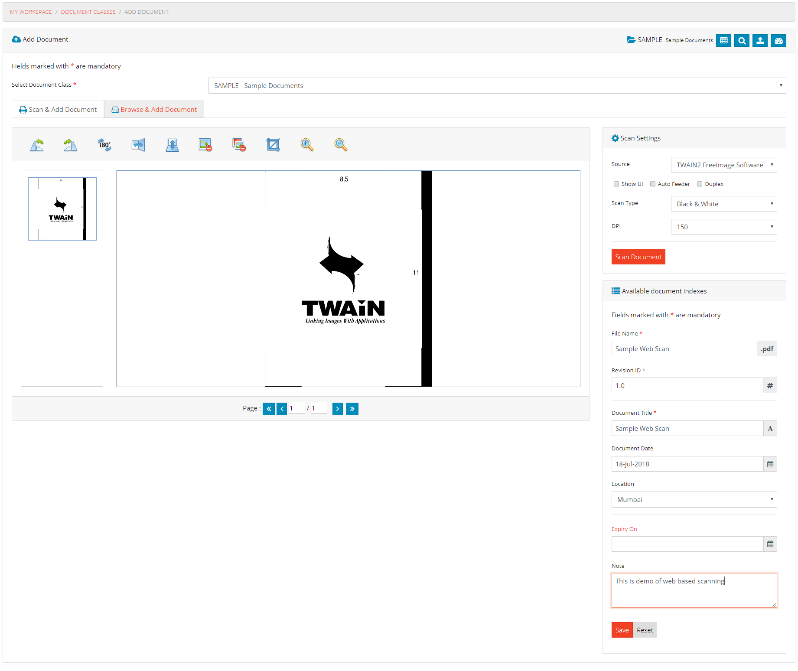Viewport: 798px width, 671px height.
Task: Open the Select Document Class dropdown
Action: click(497, 86)
